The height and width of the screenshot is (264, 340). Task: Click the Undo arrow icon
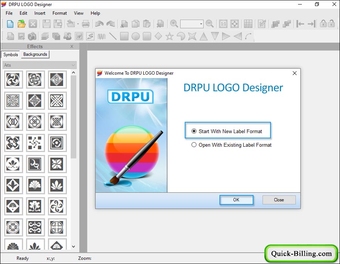99,24
